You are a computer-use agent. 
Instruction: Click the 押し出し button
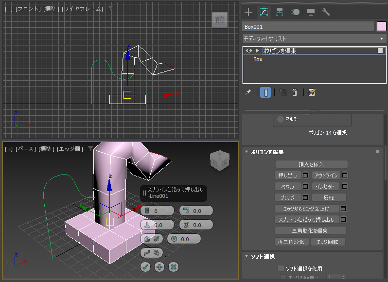coord(288,176)
